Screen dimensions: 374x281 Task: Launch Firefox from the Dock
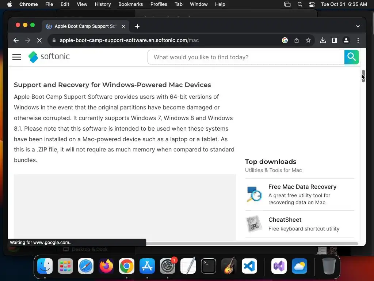point(106,266)
